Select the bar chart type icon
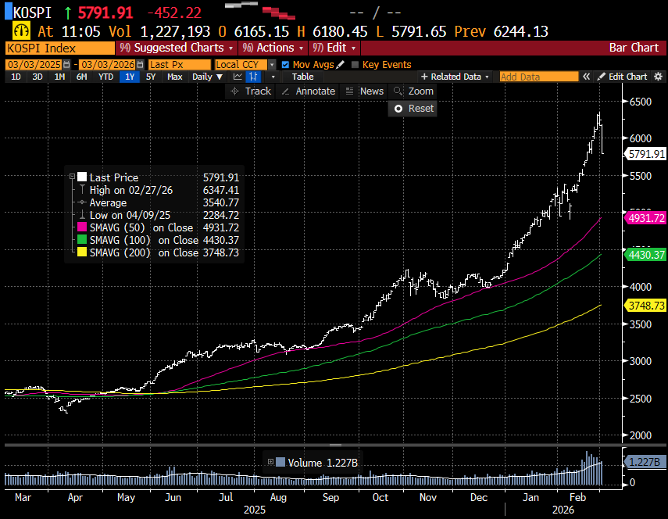 [253, 77]
